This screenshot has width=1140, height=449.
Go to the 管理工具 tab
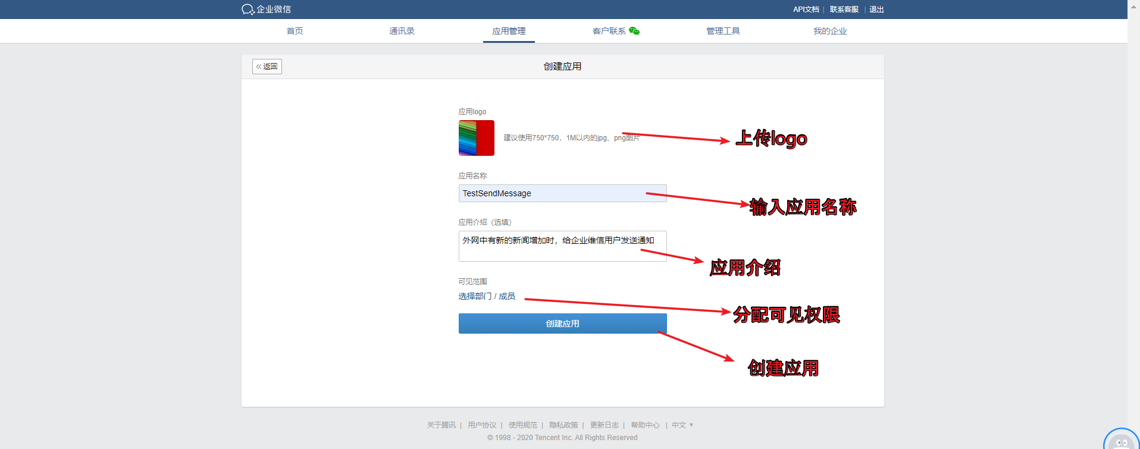click(x=723, y=31)
